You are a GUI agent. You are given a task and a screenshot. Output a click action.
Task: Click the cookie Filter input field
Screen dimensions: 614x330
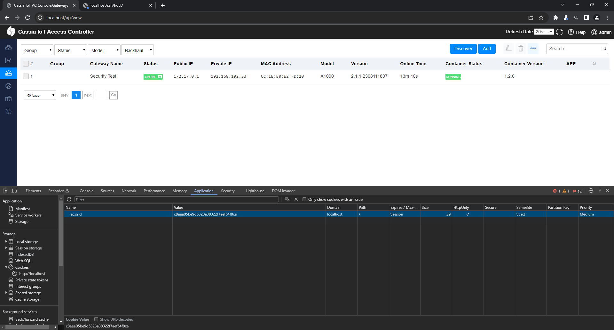(x=177, y=200)
